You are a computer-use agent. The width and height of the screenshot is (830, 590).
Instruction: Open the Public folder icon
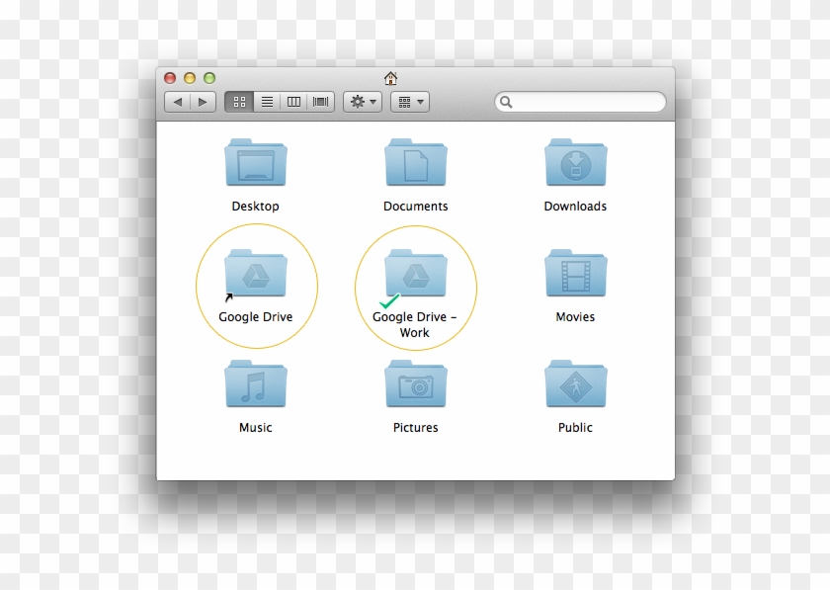575,384
